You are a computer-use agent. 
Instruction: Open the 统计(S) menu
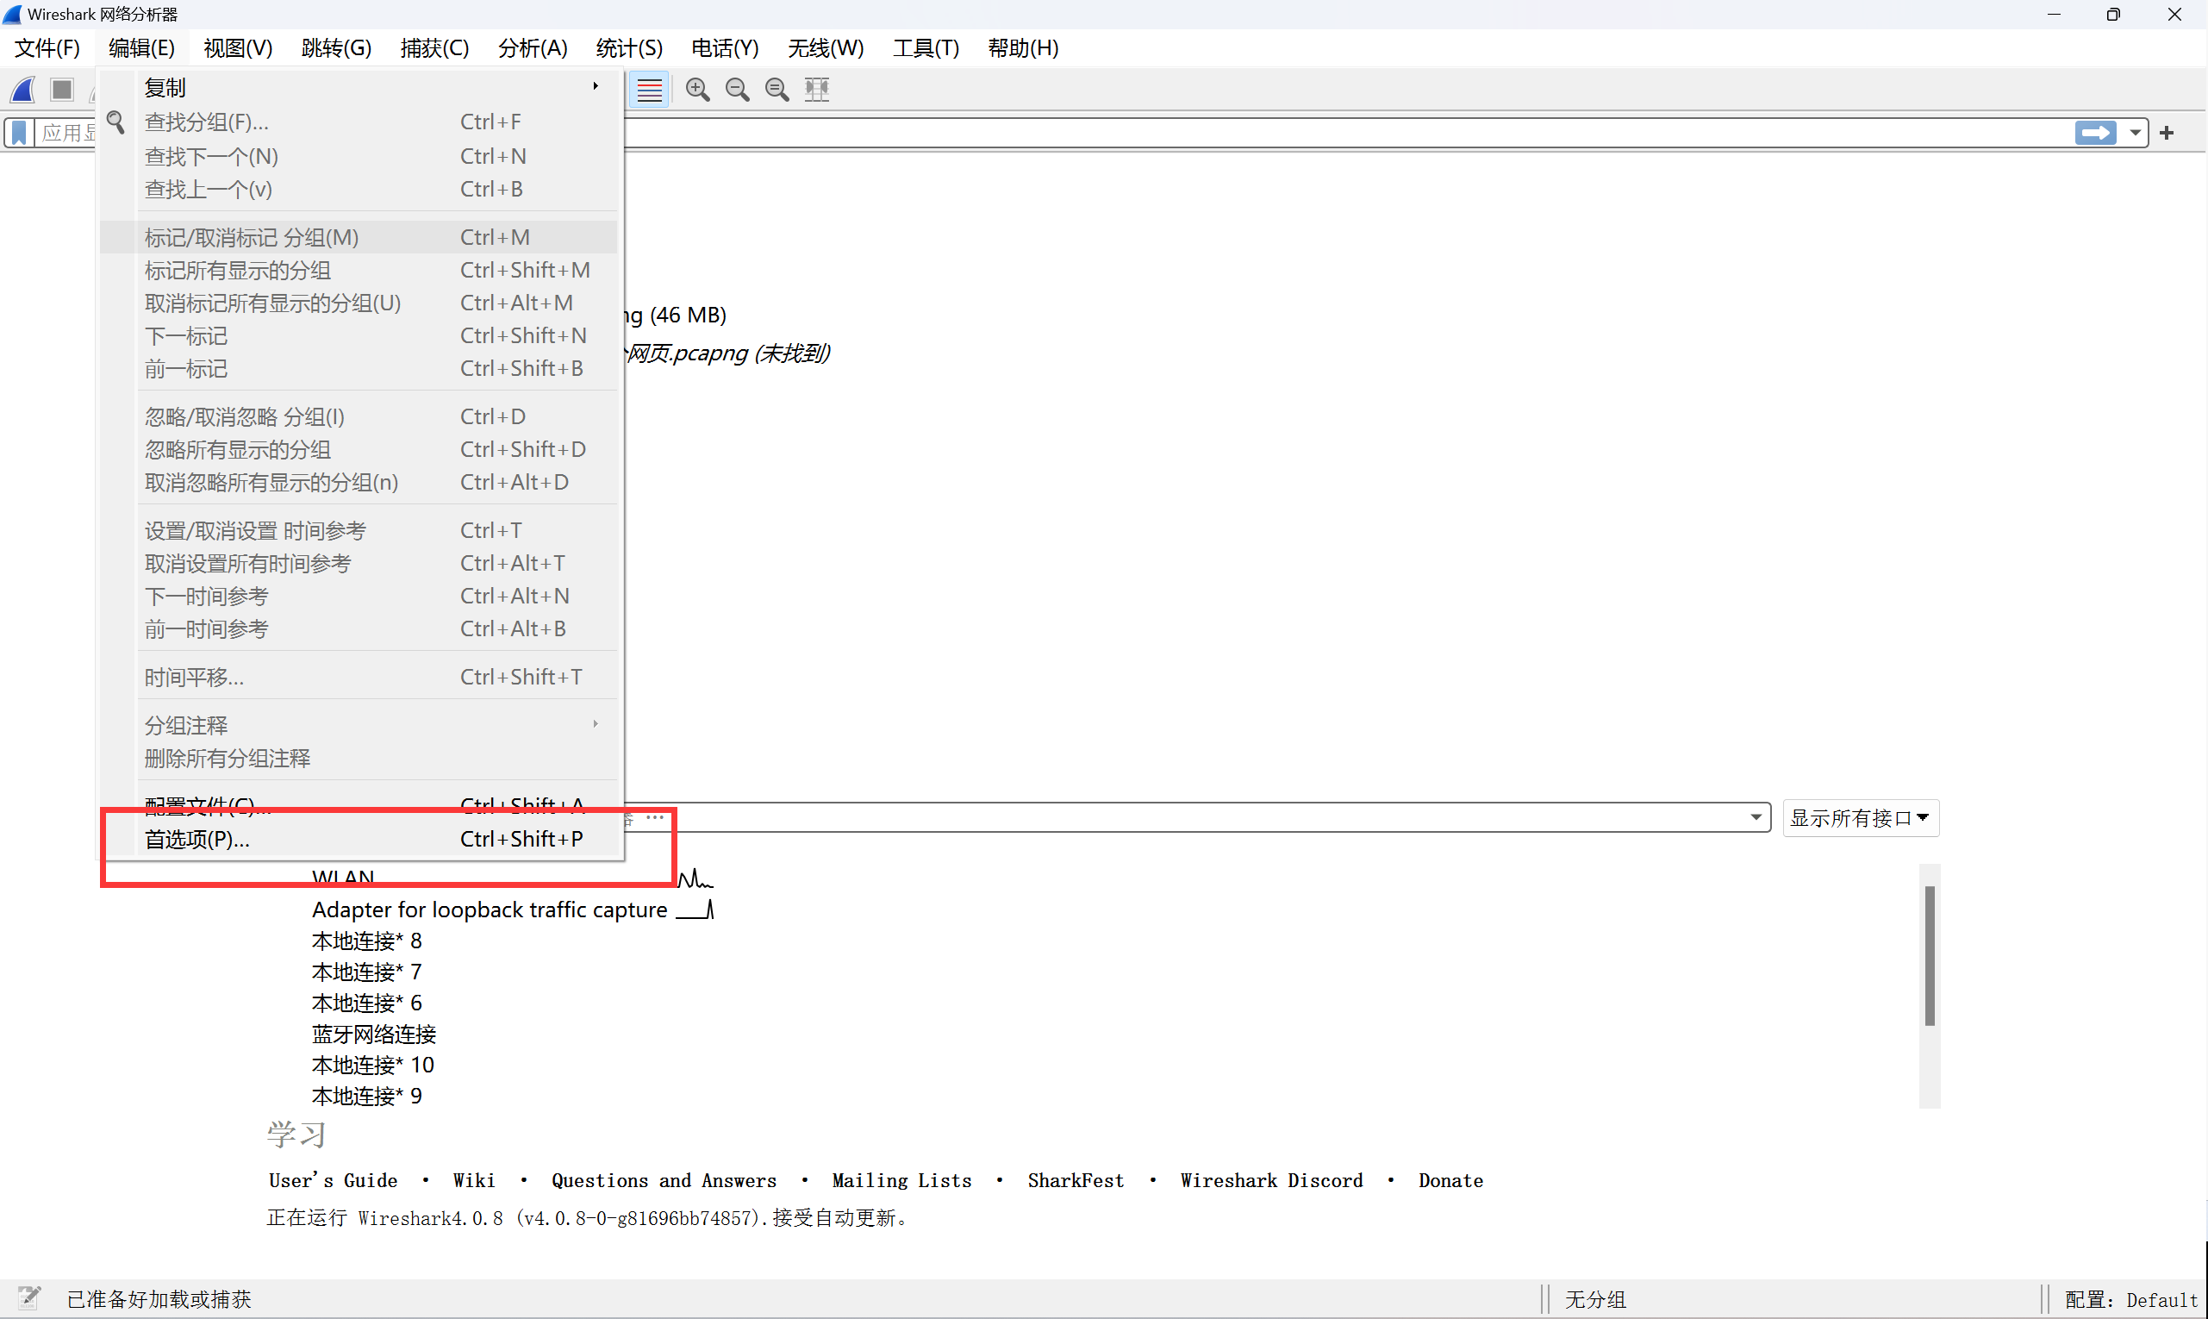pos(629,48)
